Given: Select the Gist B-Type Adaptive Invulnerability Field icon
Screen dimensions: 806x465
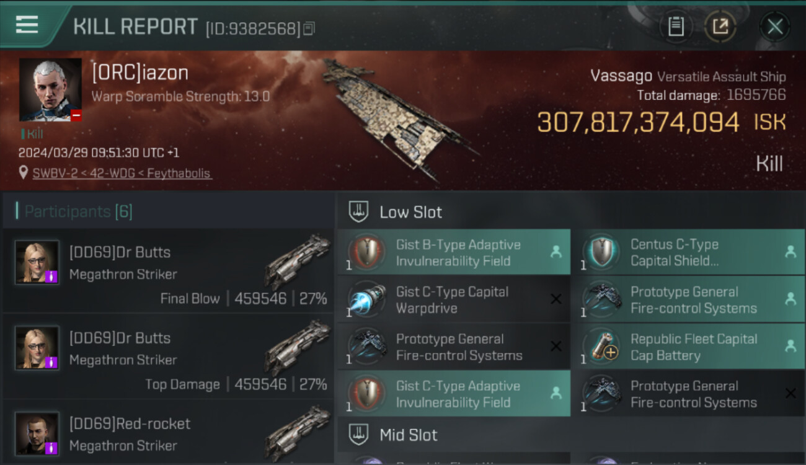Looking at the screenshot, I should 367,252.
